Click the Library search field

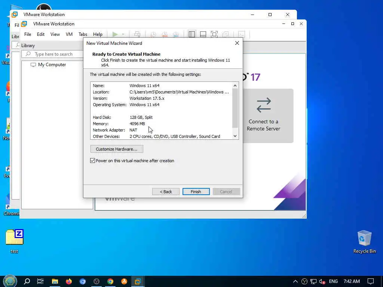coord(53,54)
